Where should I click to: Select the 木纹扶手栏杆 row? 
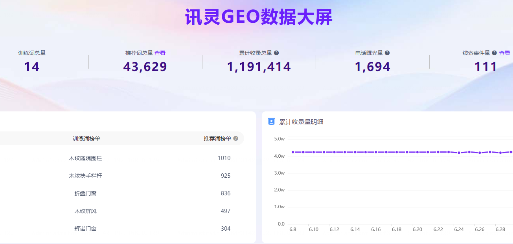point(122,176)
